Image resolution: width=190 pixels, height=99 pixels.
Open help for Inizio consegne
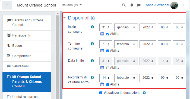click(92, 27)
